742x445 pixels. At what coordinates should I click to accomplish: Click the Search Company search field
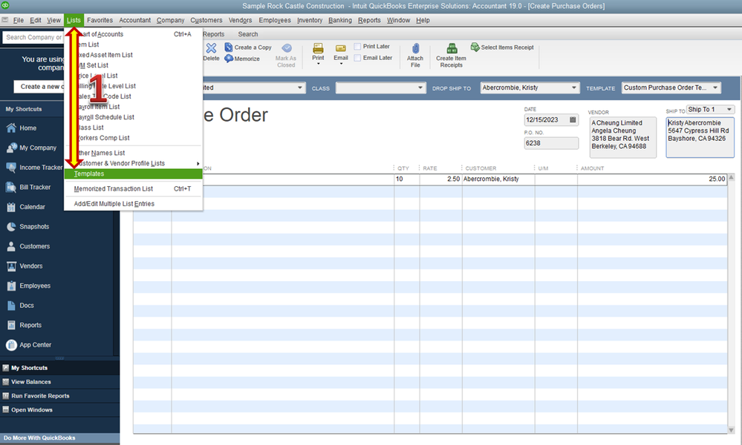pyautogui.click(x=33, y=37)
